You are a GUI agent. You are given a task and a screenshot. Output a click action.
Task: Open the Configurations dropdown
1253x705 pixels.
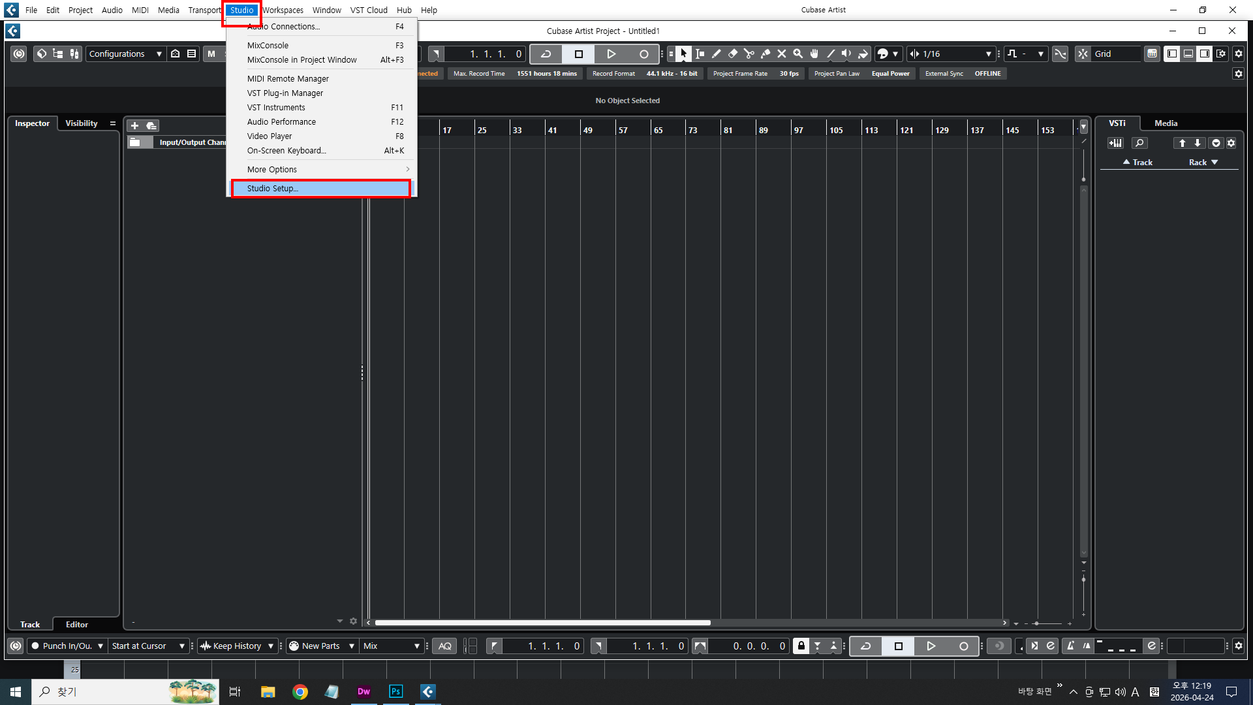tap(125, 54)
